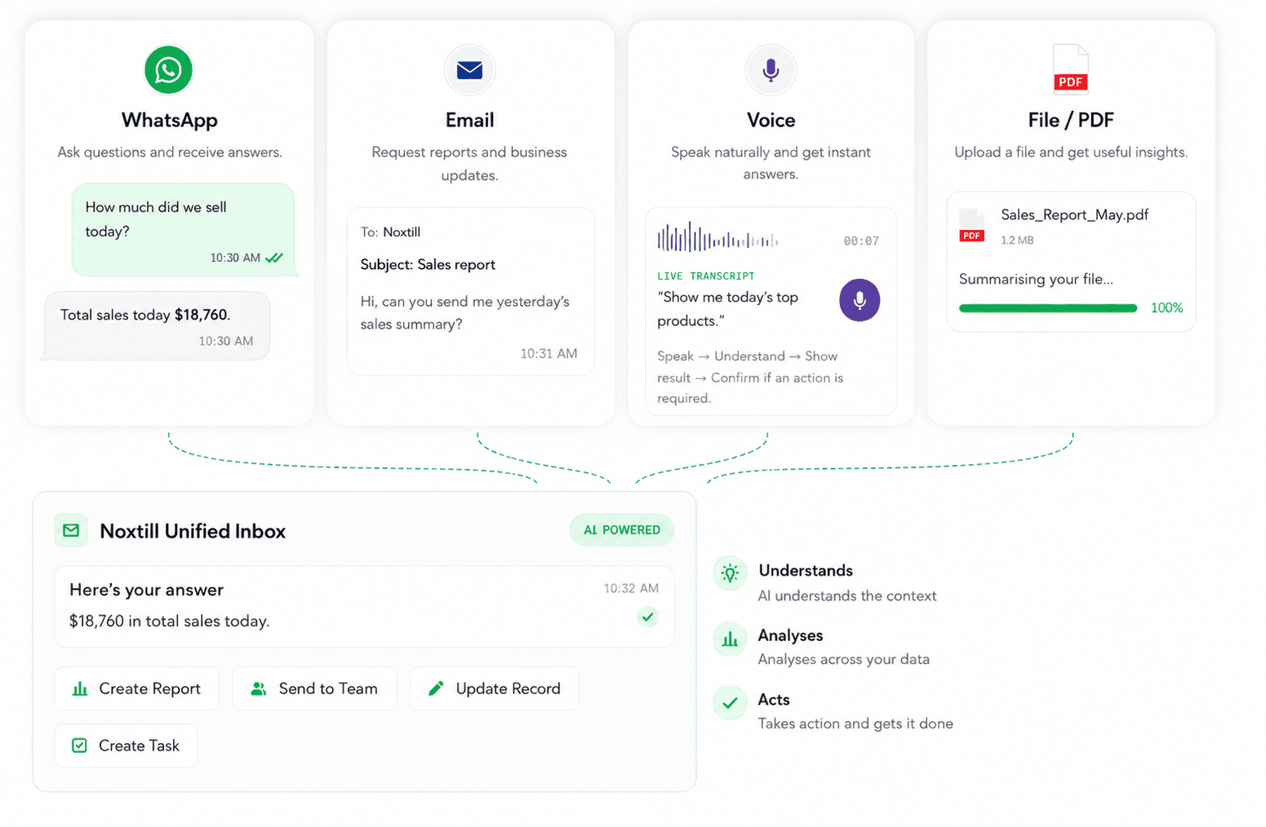1266x827 pixels.
Task: Click the Email card heading
Action: [x=469, y=121]
